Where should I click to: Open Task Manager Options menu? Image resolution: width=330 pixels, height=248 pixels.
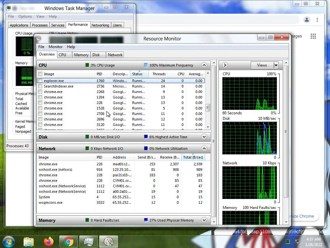(x=25, y=16)
